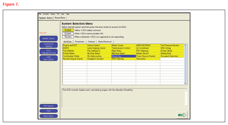
Task: Switch to the Powertrain tab
Action: (x=79, y=42)
